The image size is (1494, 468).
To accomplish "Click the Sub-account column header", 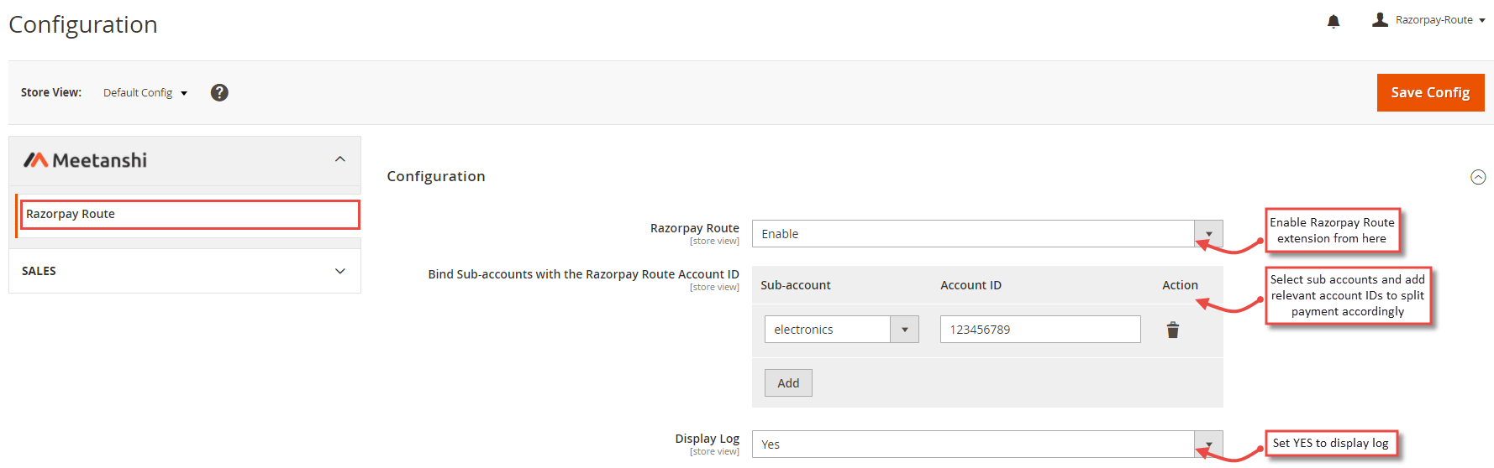I will pos(796,285).
